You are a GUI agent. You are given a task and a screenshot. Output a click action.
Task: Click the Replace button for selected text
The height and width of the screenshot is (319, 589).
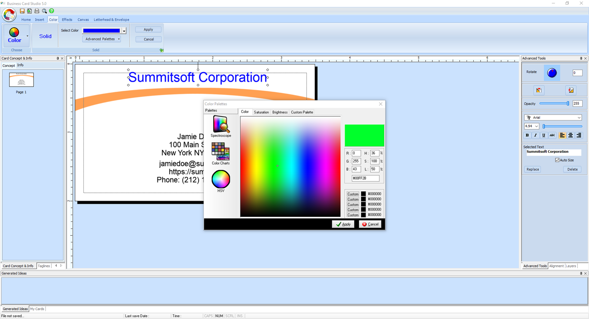click(x=533, y=169)
